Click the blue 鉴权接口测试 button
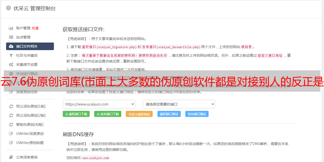Image resolution: width=324 pixels, height=162 pixels. (169, 114)
